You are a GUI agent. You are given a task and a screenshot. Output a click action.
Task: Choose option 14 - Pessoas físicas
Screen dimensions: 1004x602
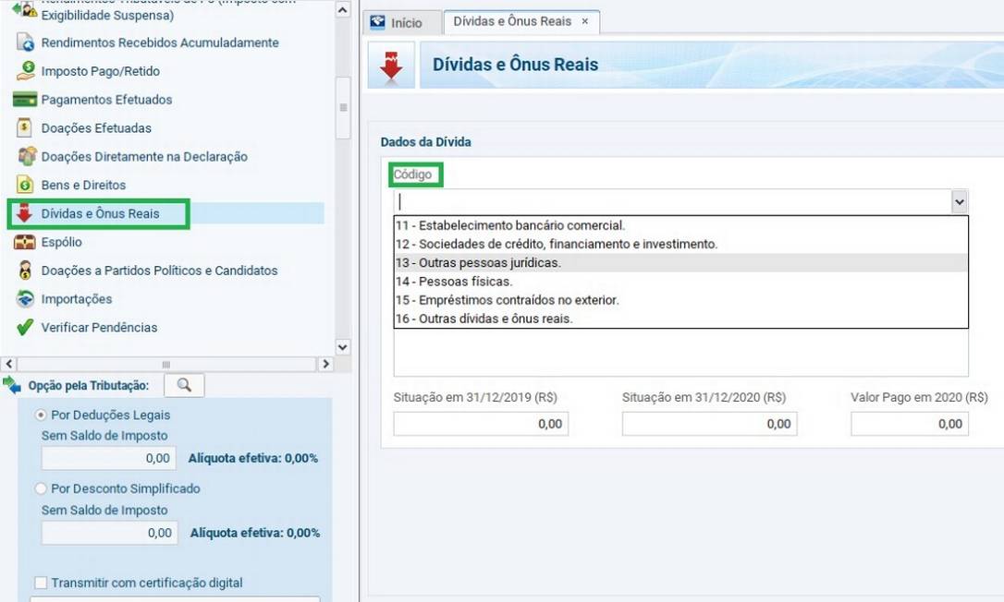[454, 282]
